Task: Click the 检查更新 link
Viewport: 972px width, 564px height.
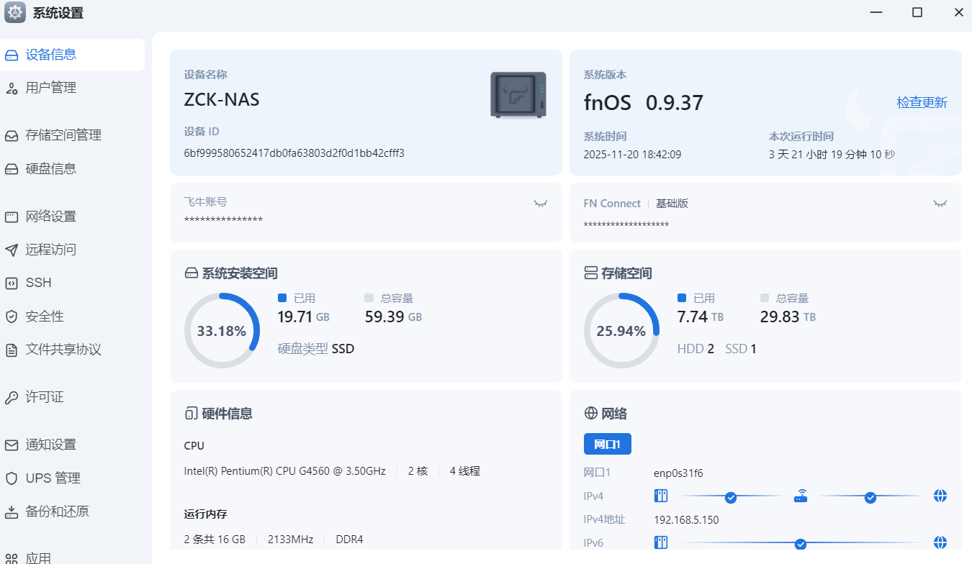Action: coord(922,102)
